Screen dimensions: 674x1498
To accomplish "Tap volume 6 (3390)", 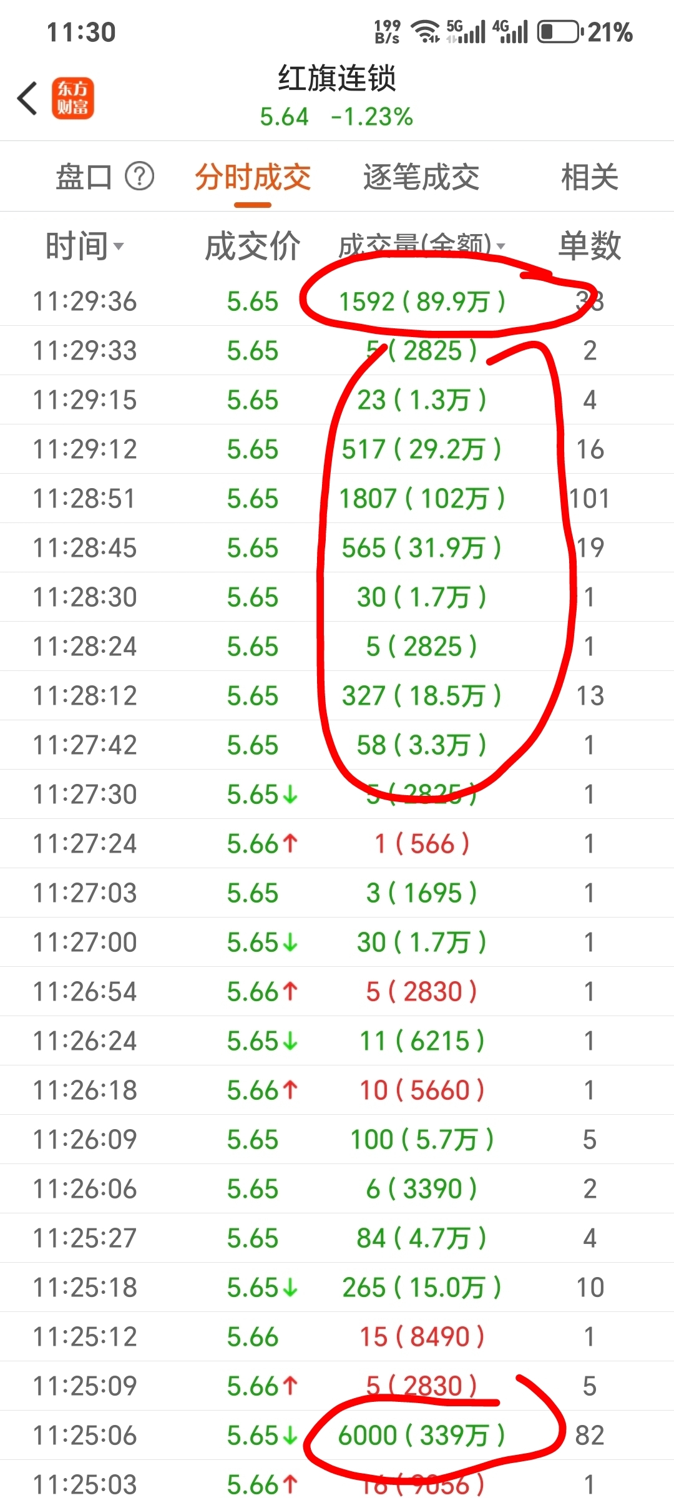I will [422, 1189].
